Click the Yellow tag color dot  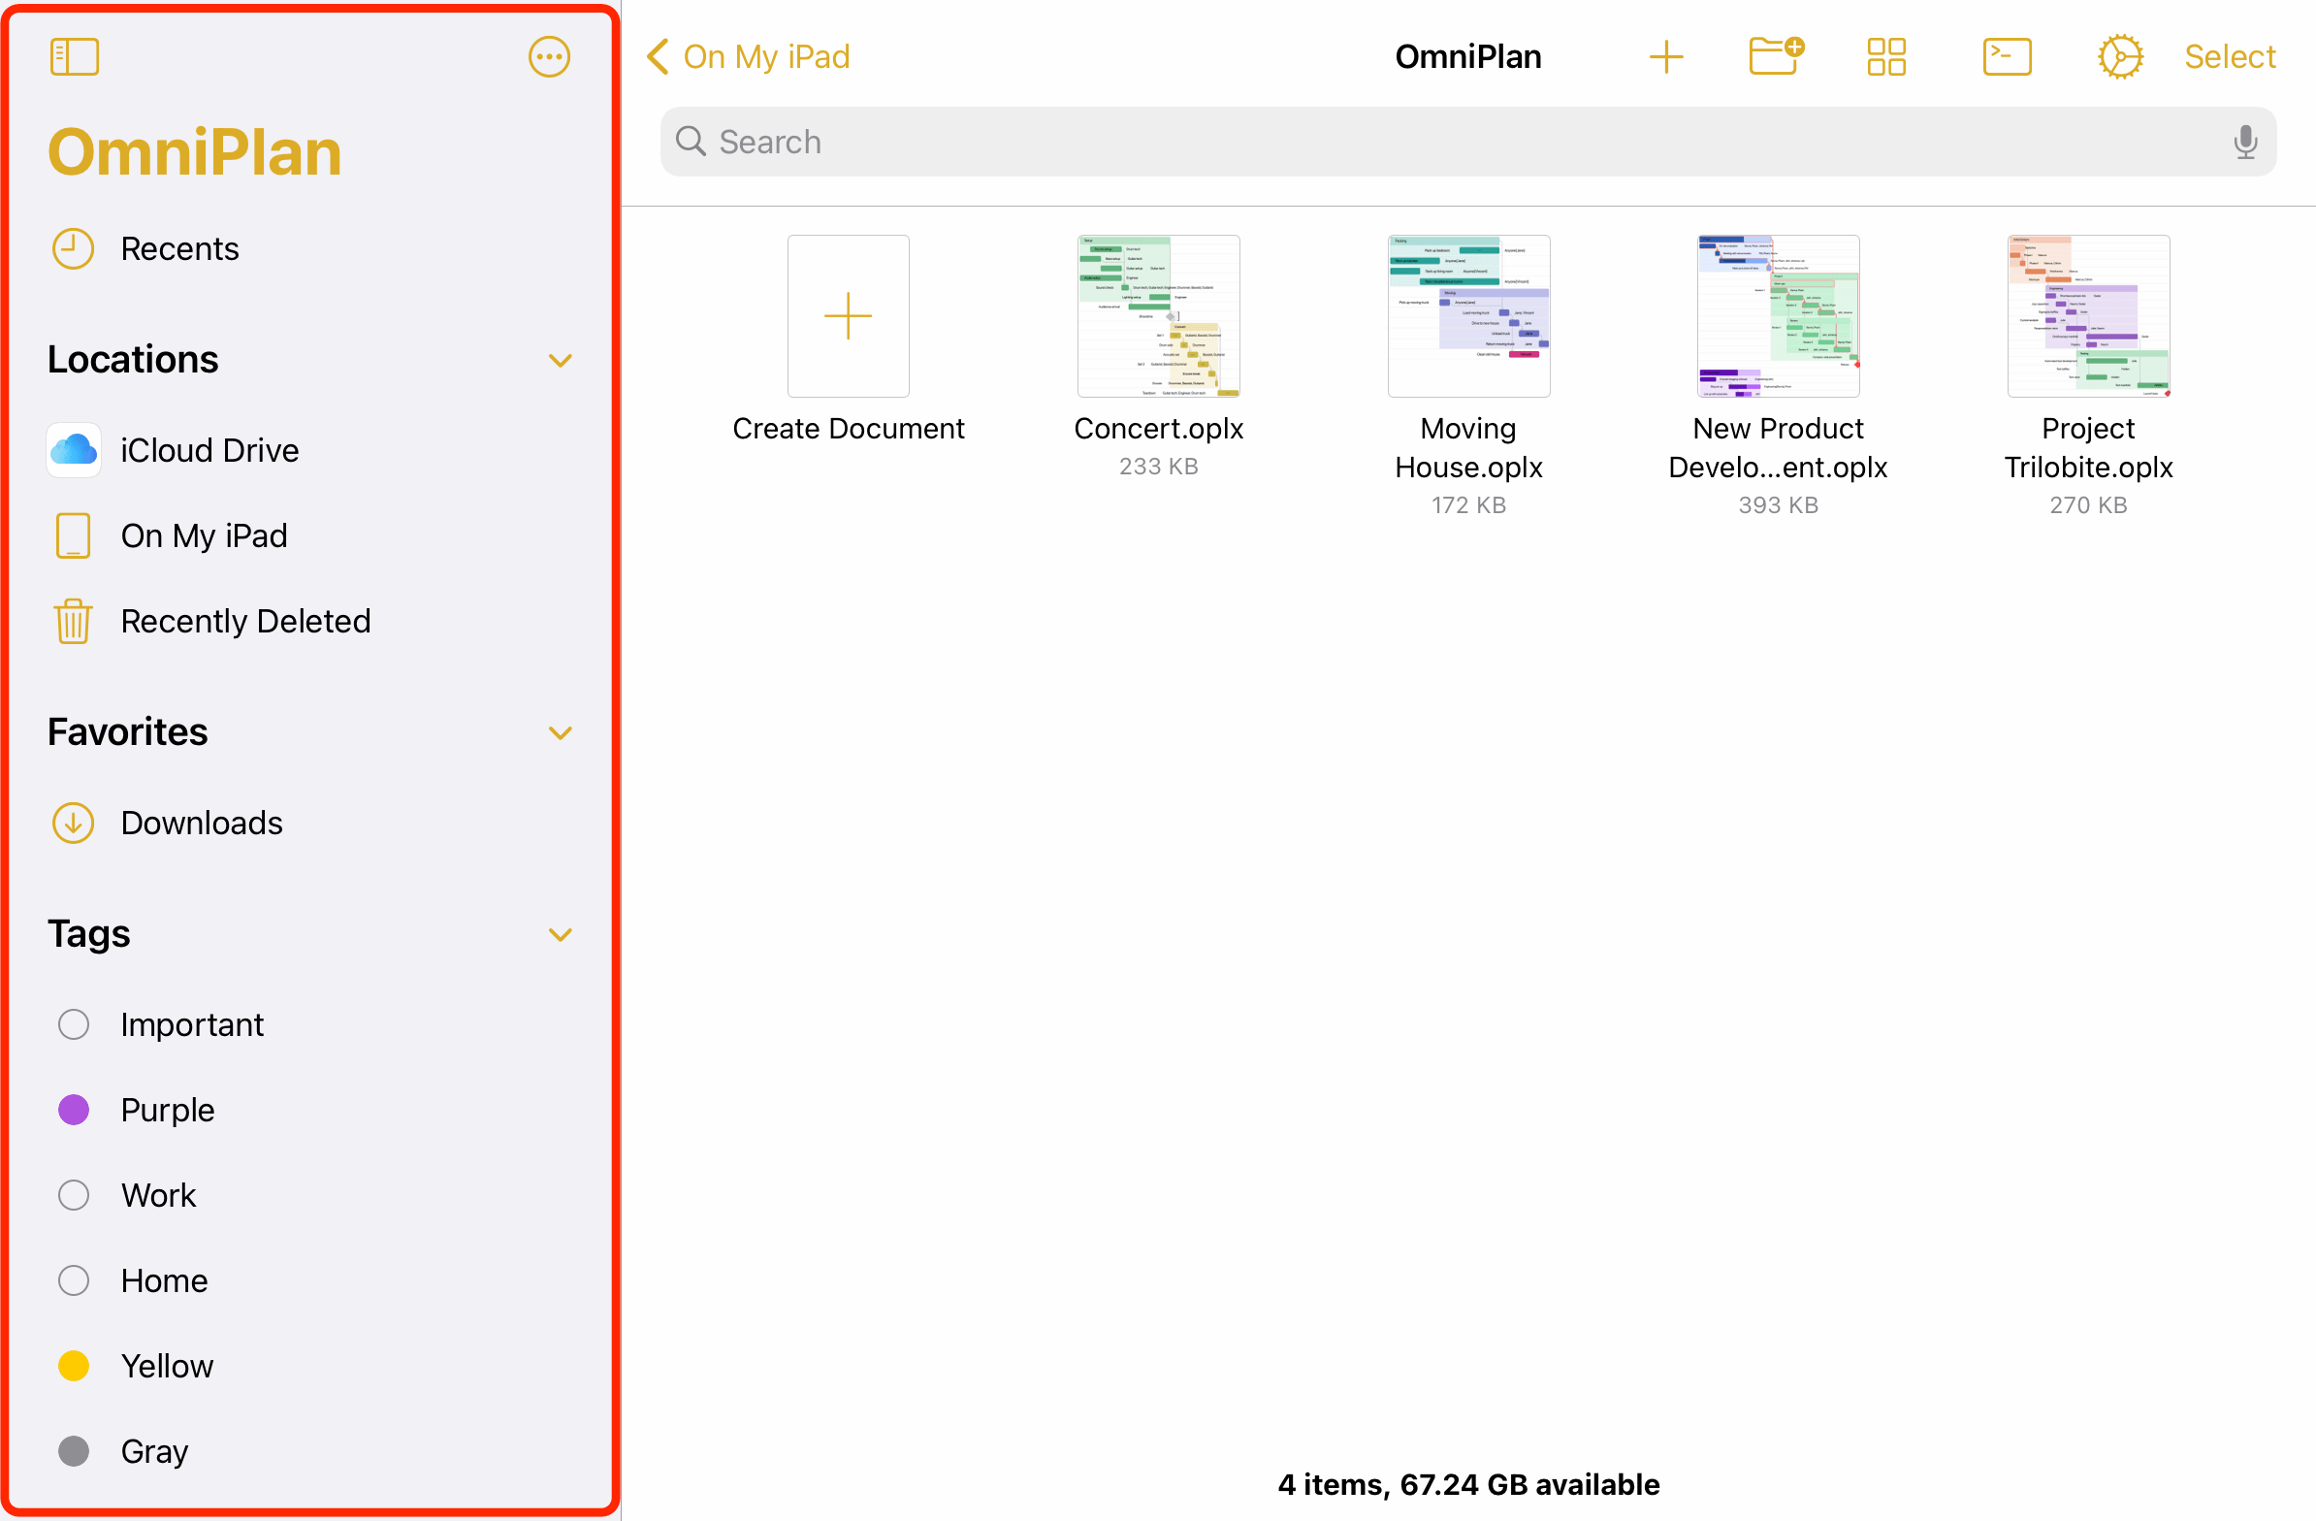(74, 1365)
